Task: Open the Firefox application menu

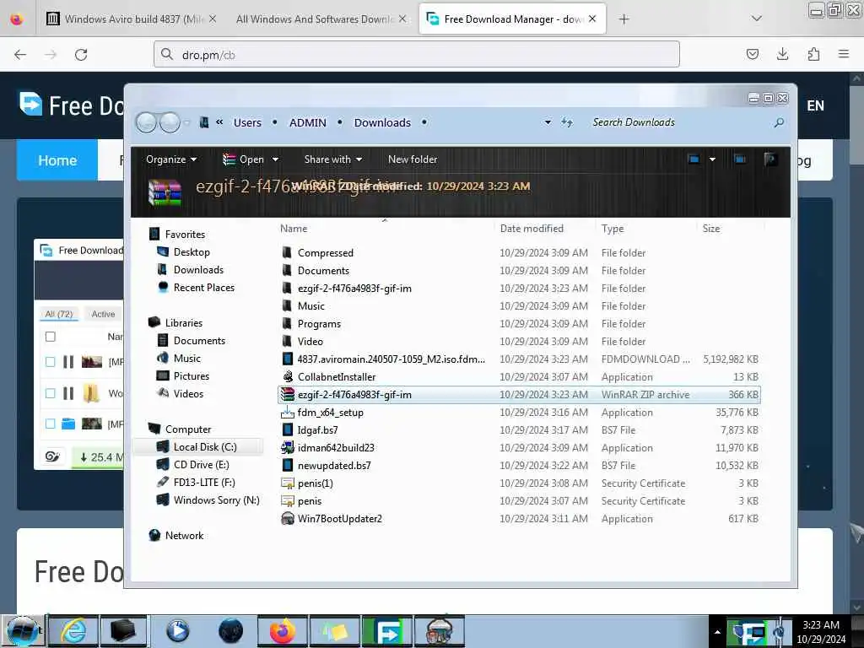Action: [x=844, y=54]
